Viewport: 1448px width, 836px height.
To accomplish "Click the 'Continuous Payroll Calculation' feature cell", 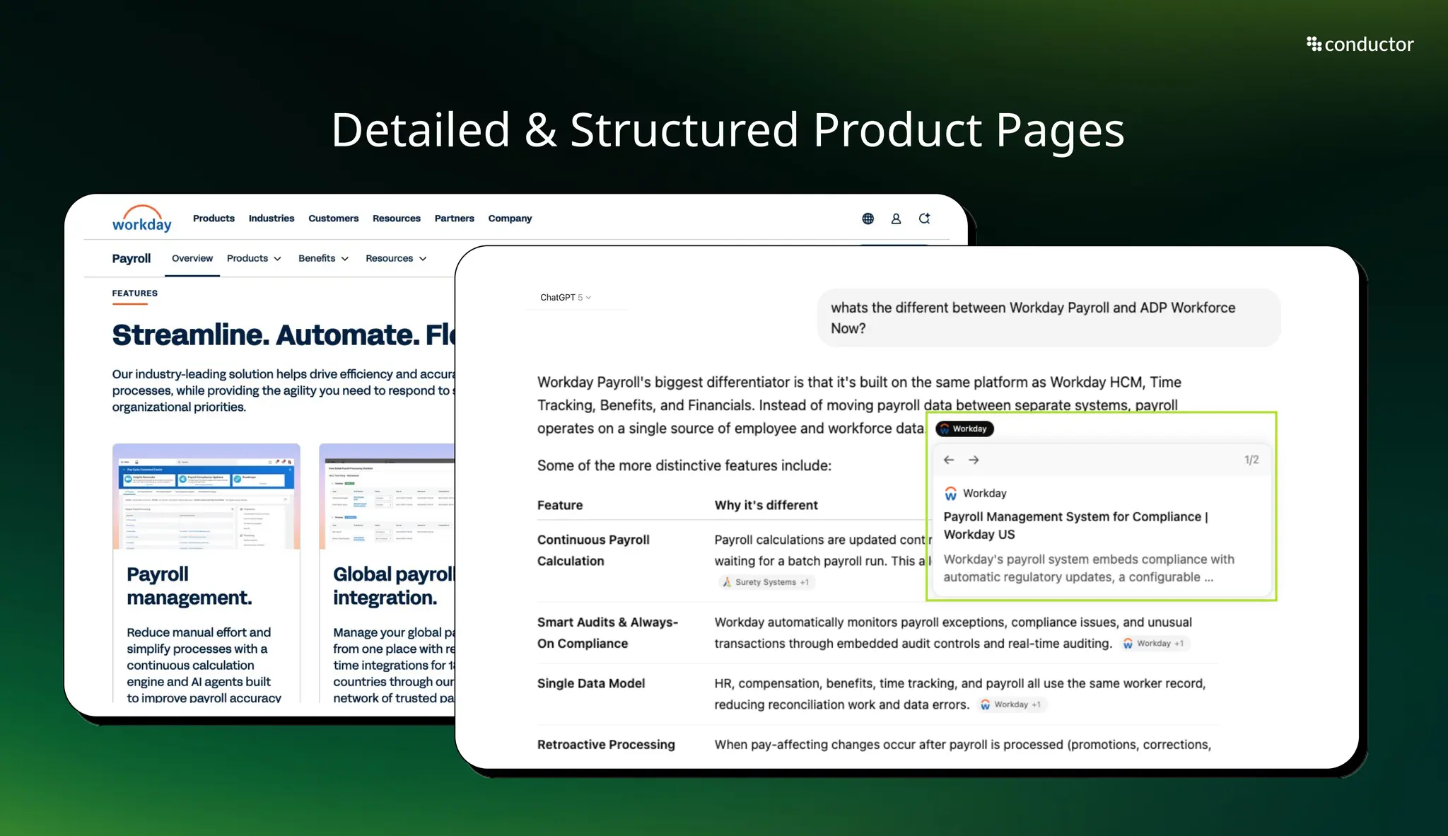I will tap(593, 550).
